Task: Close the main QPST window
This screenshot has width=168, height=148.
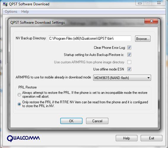Action: tap(159, 3)
